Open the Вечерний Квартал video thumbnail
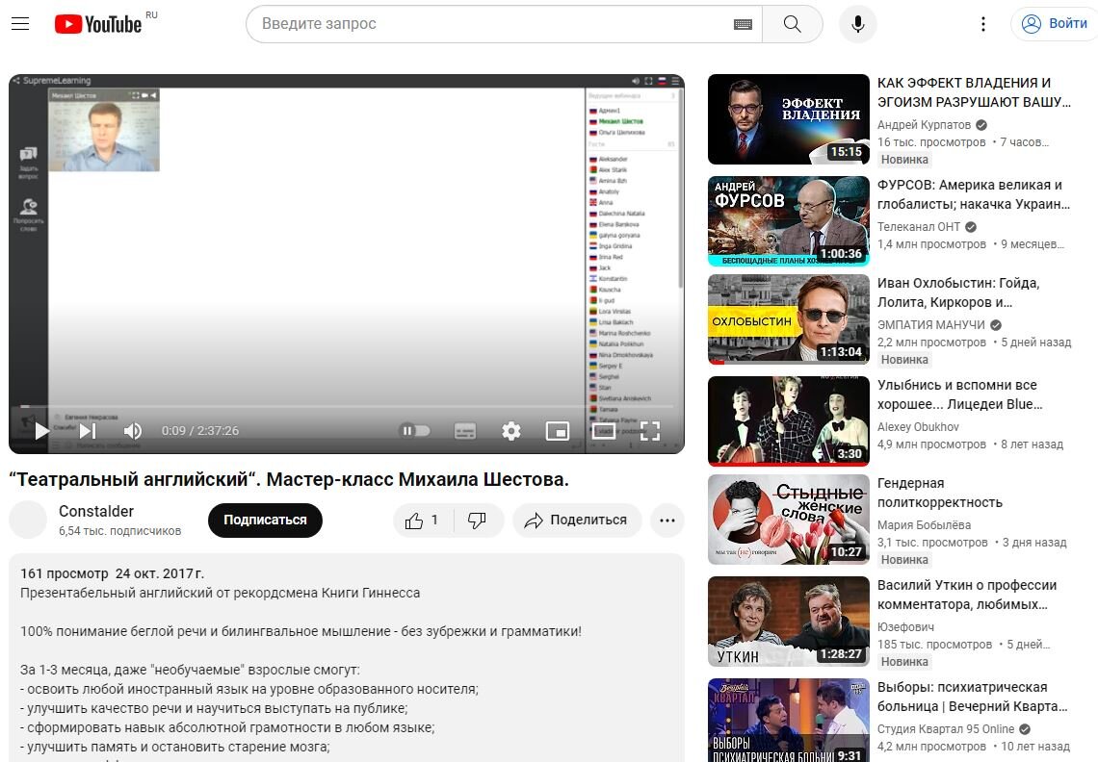The width and height of the screenshot is (1098, 762). (x=789, y=720)
